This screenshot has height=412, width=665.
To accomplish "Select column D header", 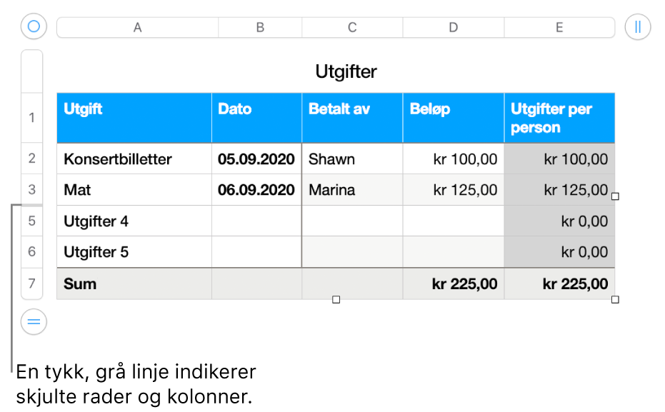I will (x=453, y=27).
